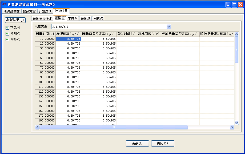Click the 液池面积[m^2] column header
245x154 pixels.
click(149, 34)
